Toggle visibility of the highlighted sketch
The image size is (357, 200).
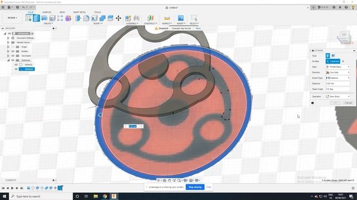(x=16, y=69)
